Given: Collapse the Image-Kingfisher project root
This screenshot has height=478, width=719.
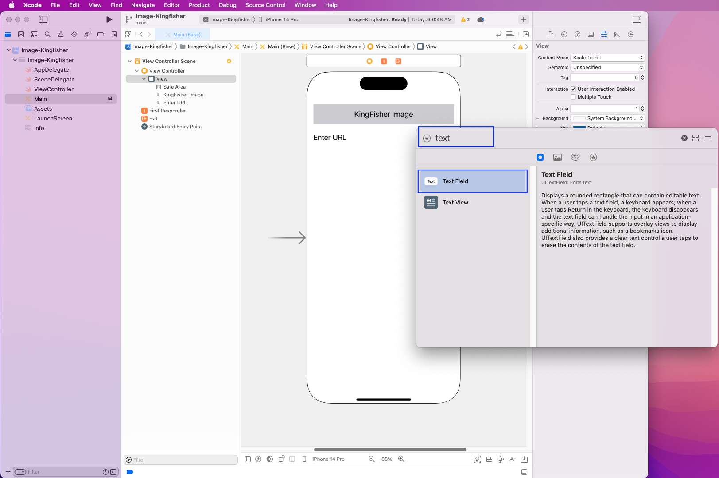Looking at the screenshot, I should [x=8, y=50].
